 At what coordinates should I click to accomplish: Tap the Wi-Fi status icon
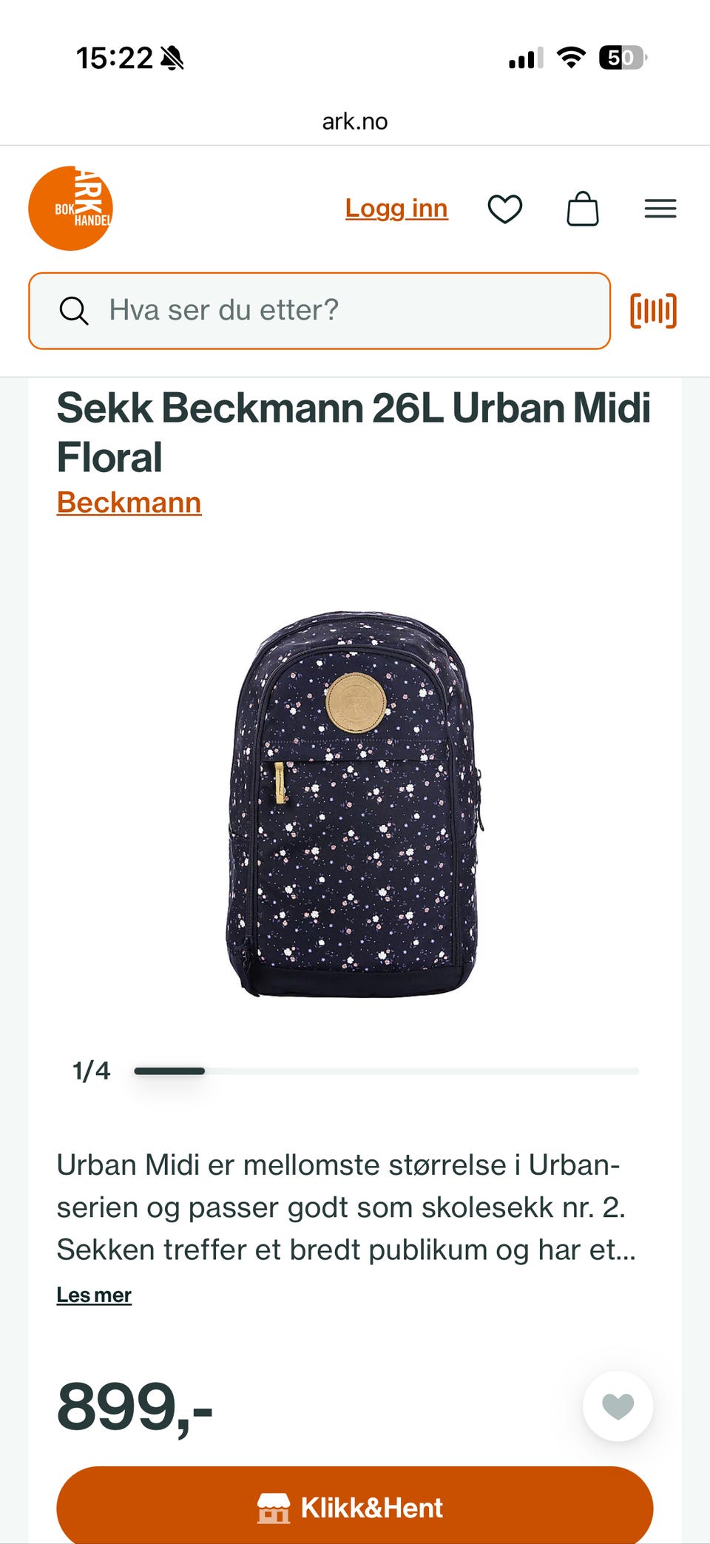click(x=571, y=57)
